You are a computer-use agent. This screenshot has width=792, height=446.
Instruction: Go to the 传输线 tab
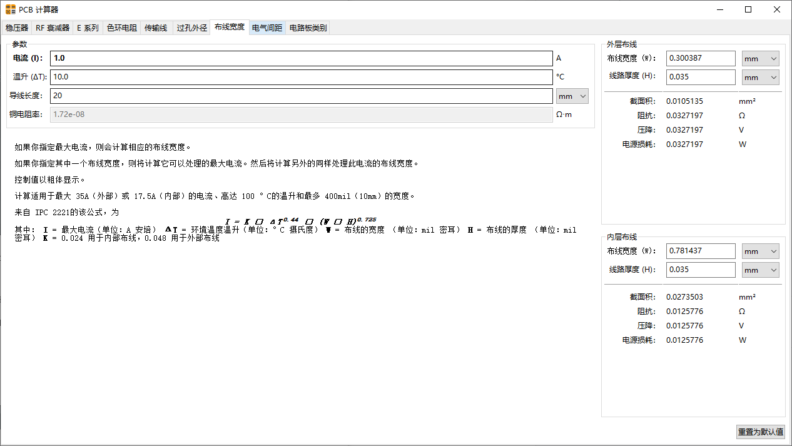tap(156, 28)
